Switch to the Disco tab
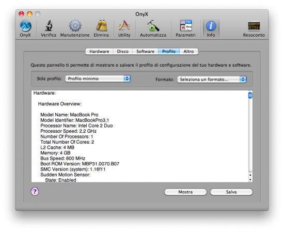This screenshot has height=232, width=284. point(122,52)
